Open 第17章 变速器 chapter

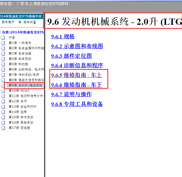tap(19, 128)
